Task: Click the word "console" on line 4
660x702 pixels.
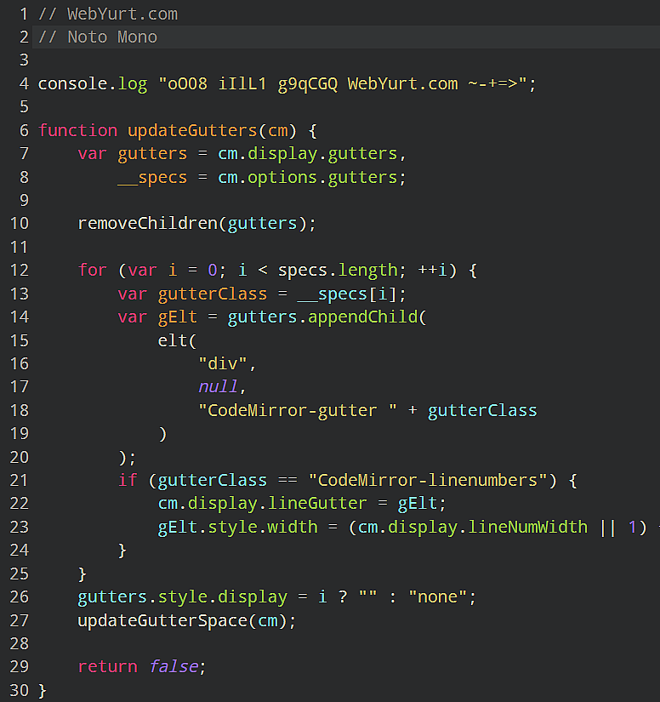Action: [72, 83]
